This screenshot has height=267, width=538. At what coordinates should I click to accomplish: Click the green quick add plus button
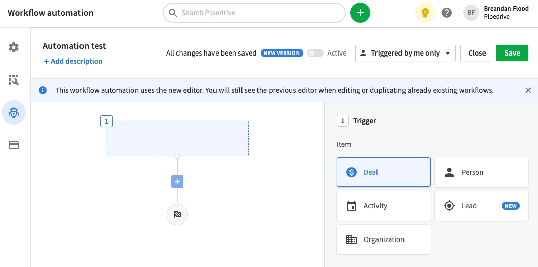coord(360,13)
